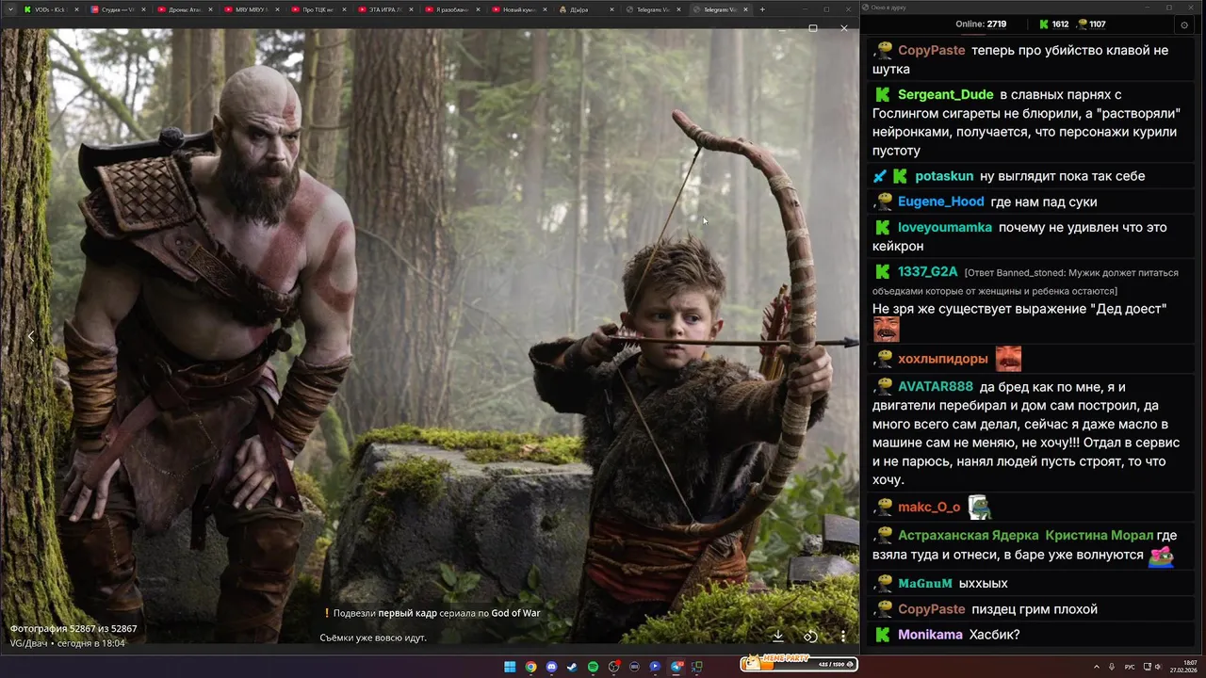
Task: Click reply quote to Banned_stoned
Action: coord(1024,282)
